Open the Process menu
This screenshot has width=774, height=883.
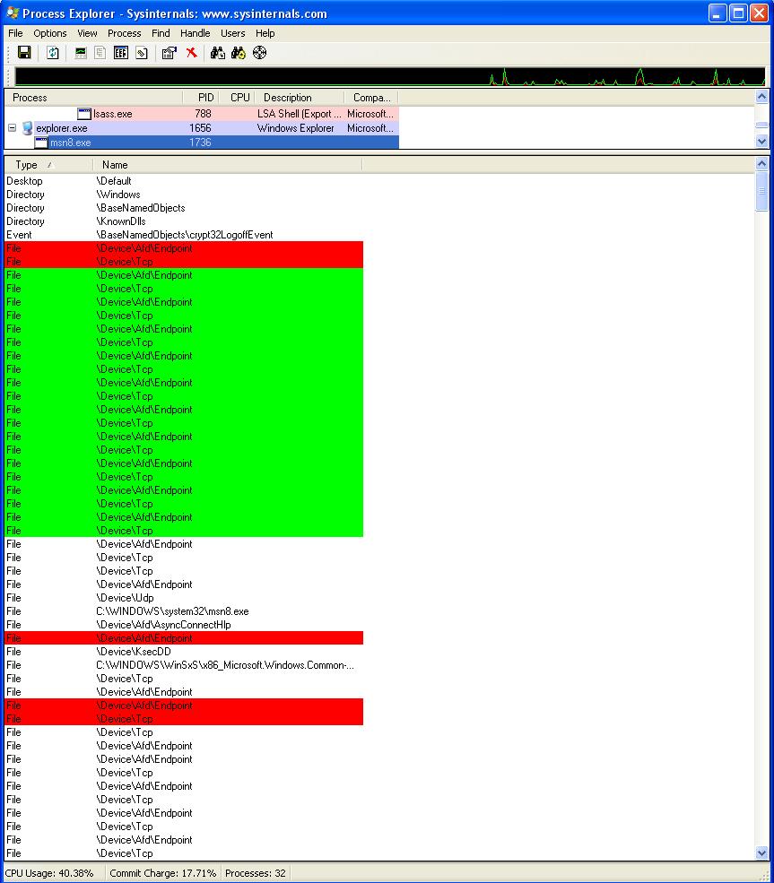tap(125, 33)
